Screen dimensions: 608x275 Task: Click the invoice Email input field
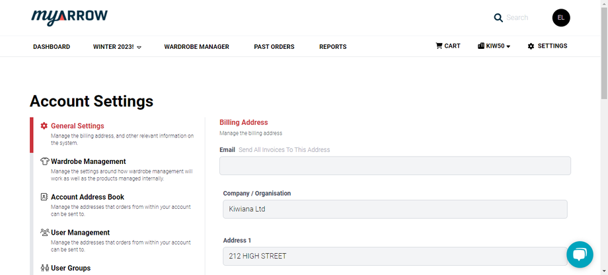(x=395, y=166)
